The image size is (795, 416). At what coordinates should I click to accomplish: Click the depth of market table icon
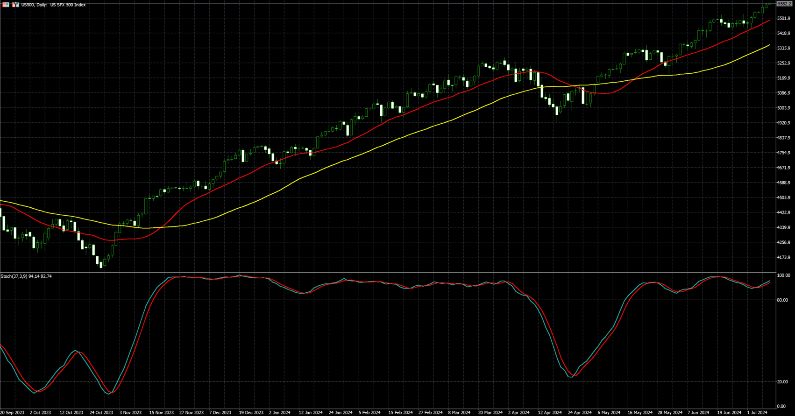(x=6, y=5)
